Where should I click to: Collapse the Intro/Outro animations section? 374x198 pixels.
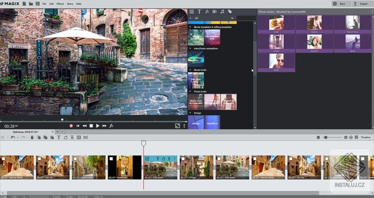(x=190, y=49)
